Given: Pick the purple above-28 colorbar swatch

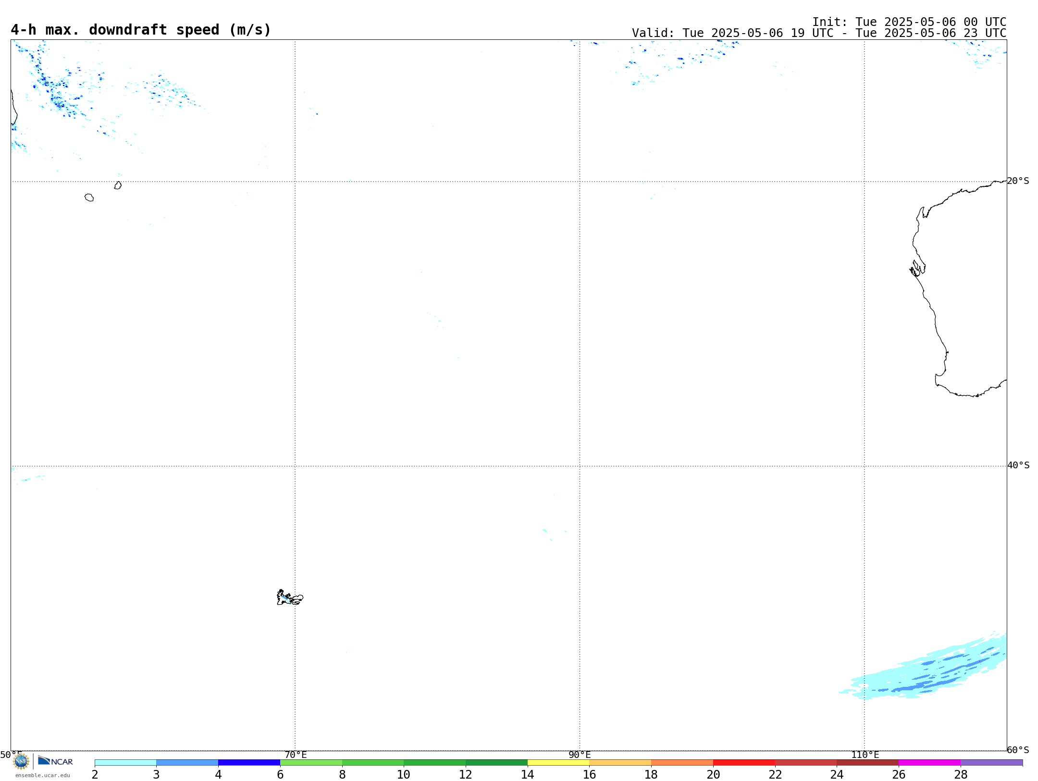Looking at the screenshot, I should (x=991, y=763).
